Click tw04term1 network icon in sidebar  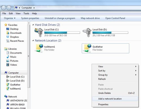tap(8, 88)
